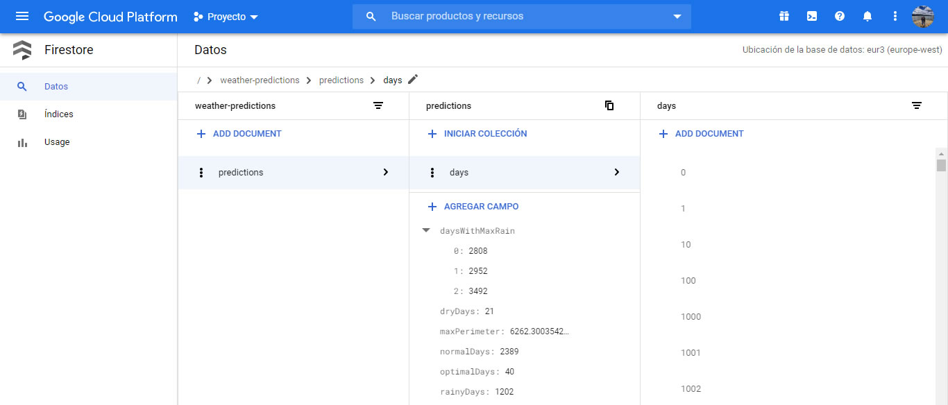Click INICIAR COLECCIÓN button
The width and height of the screenshot is (948, 405).
coord(477,134)
